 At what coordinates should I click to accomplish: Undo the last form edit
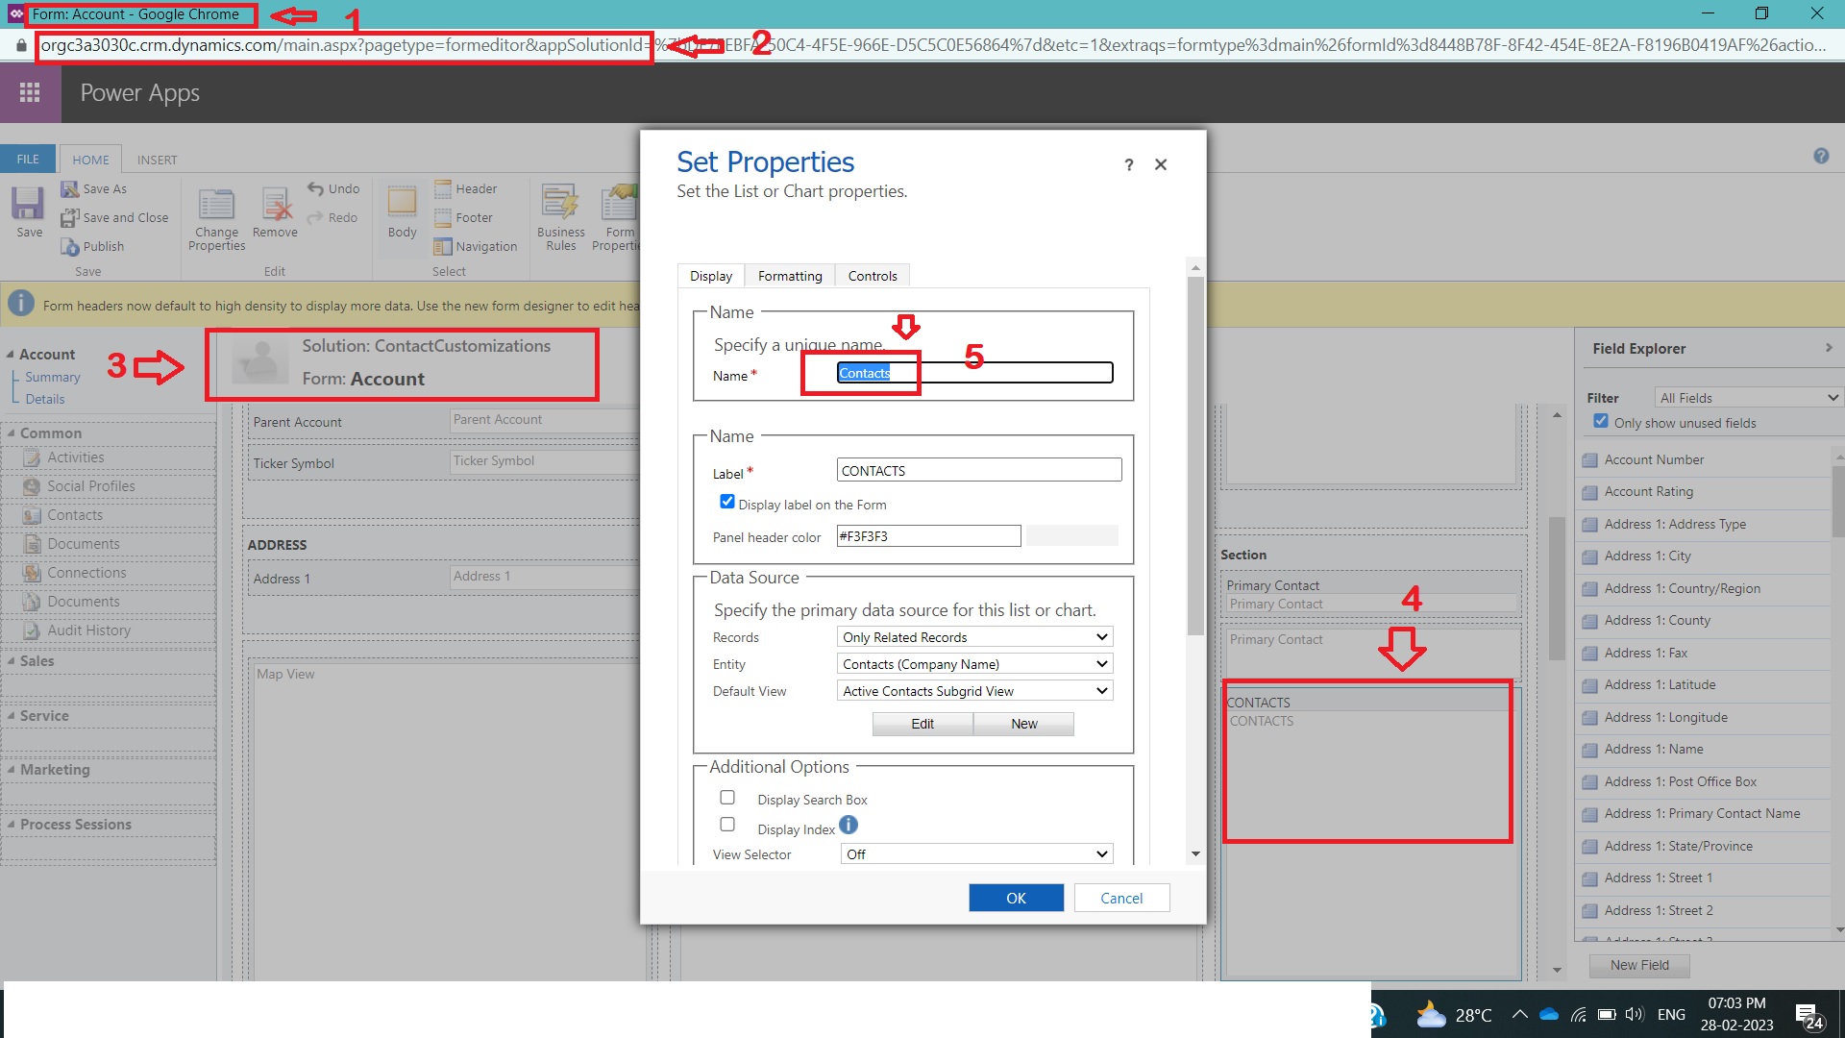pyautogui.click(x=333, y=189)
